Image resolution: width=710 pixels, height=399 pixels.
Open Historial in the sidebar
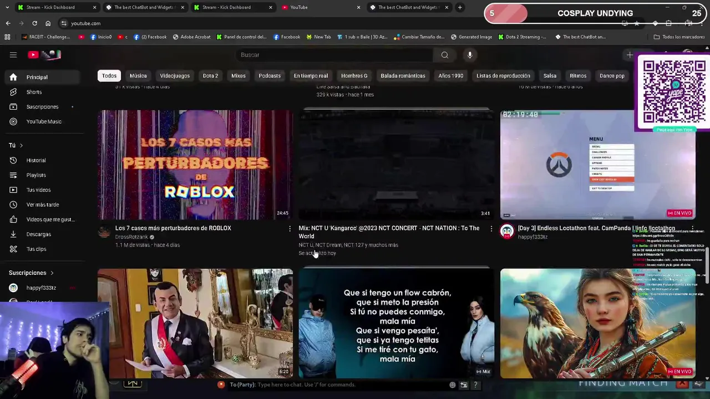click(42, 160)
